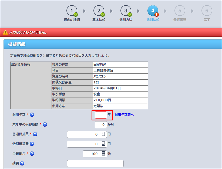
Task: Click the 面積又は数量 label cell
Action: click(72, 82)
